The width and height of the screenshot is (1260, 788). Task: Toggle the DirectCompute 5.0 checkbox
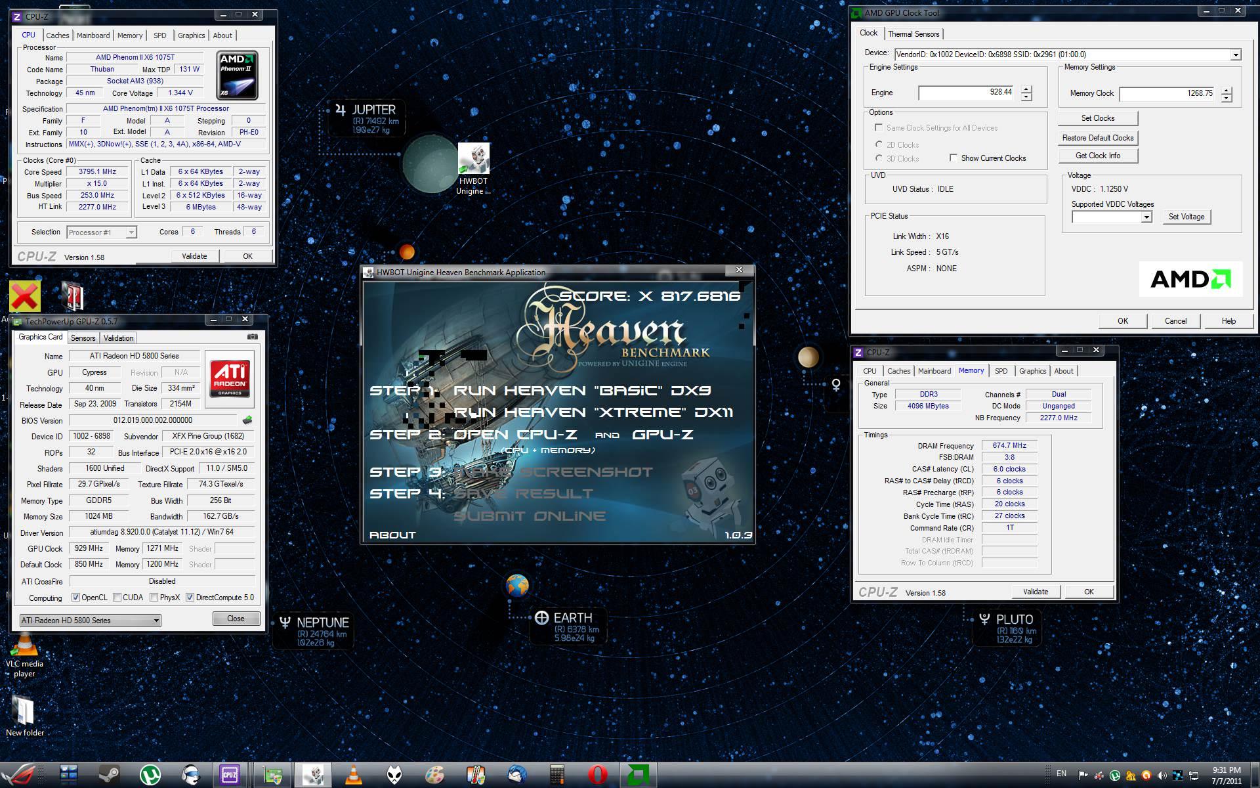coord(190,598)
